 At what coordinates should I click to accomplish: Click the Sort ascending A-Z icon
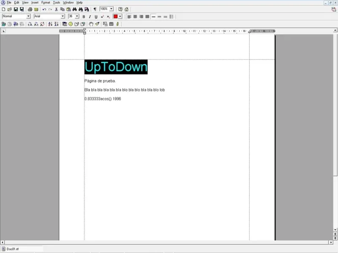tap(50, 24)
